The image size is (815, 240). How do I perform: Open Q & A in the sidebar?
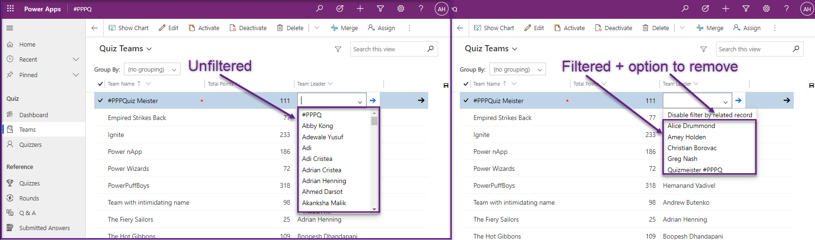tap(27, 213)
